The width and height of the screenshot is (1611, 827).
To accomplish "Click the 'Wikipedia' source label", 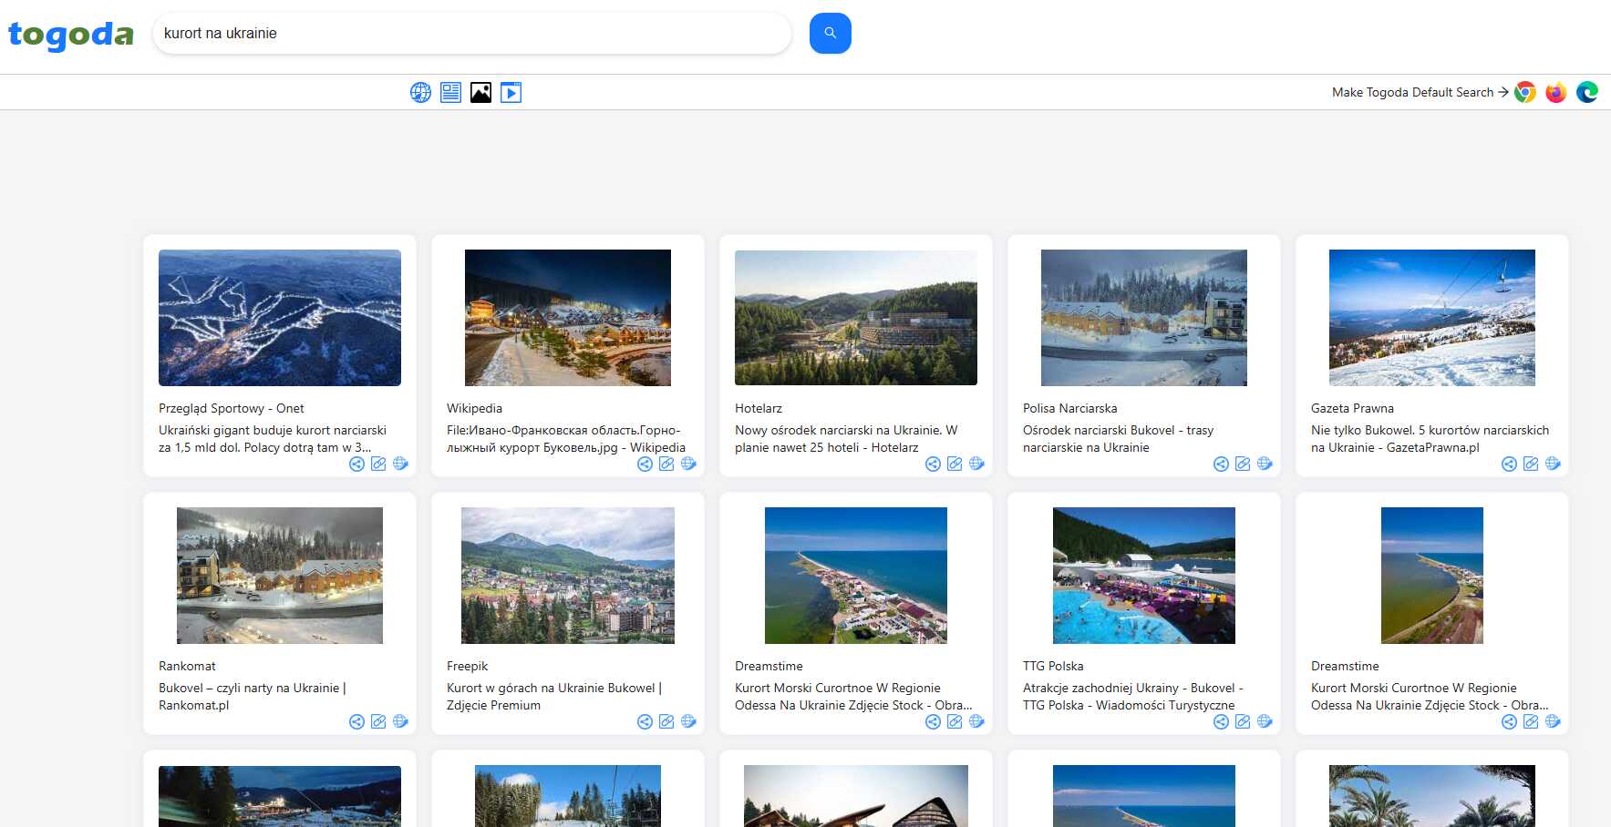I will pyautogui.click(x=474, y=408).
